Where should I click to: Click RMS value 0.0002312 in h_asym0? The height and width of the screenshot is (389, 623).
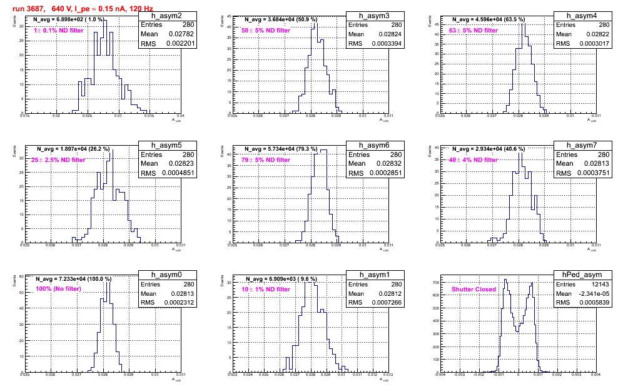179,302
